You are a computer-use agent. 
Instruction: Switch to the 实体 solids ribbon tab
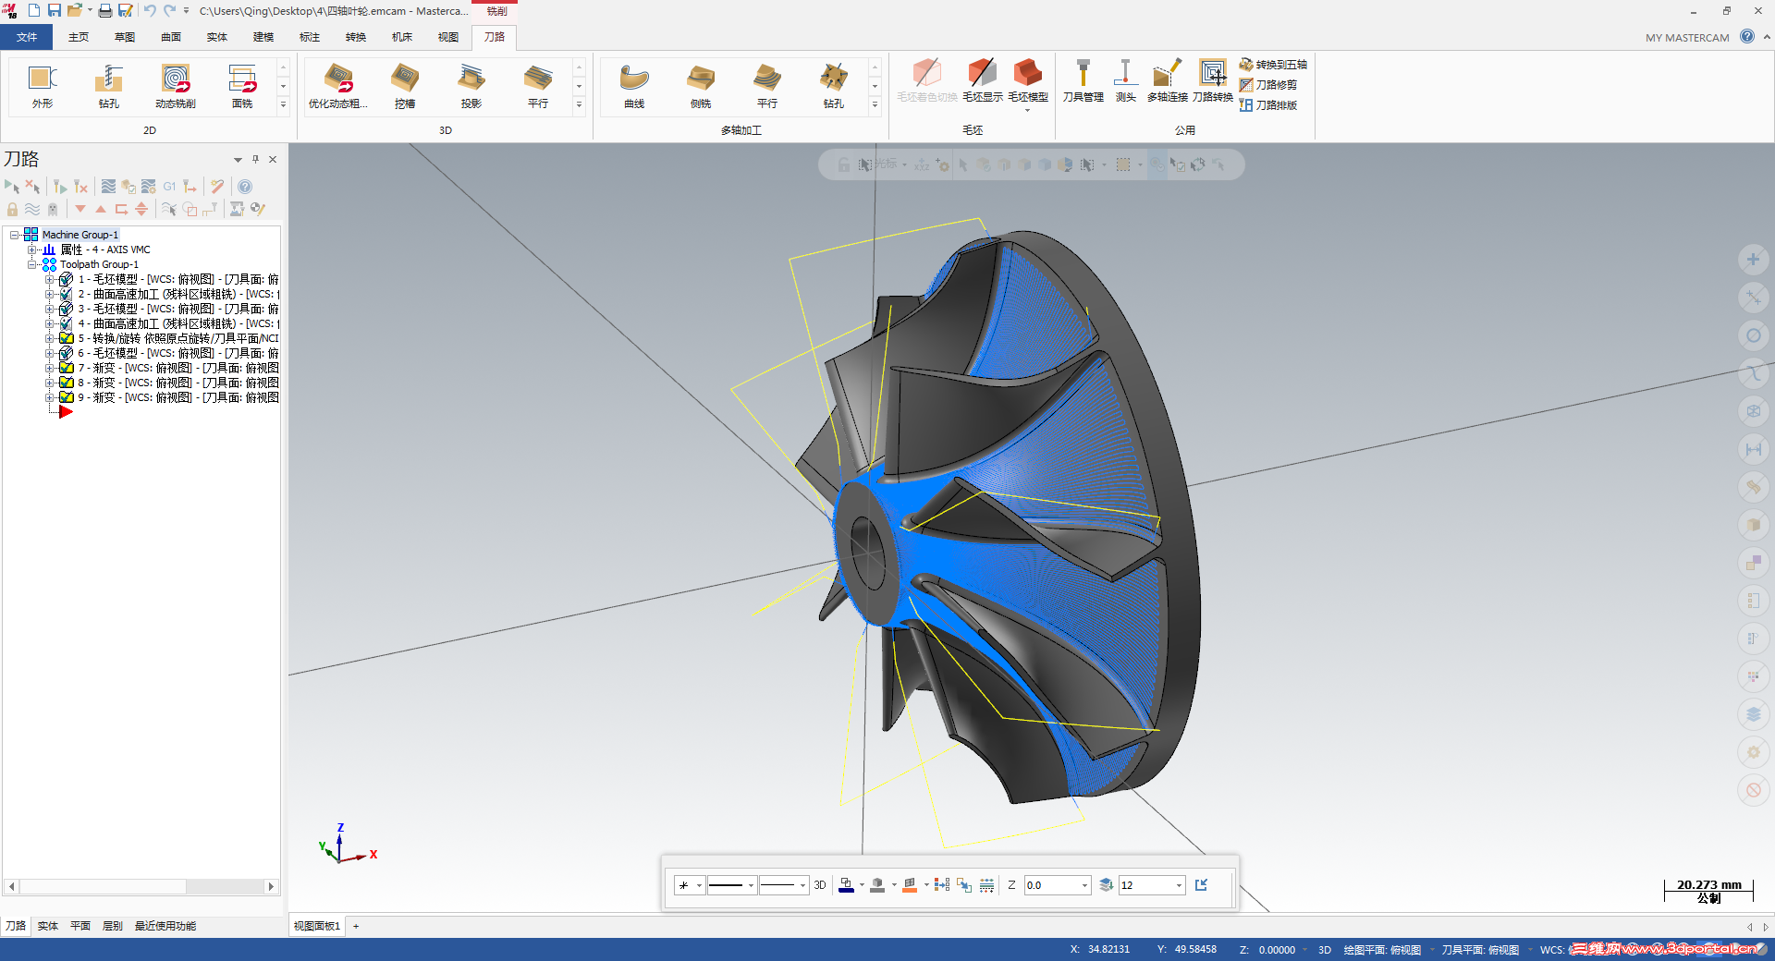tap(217, 37)
